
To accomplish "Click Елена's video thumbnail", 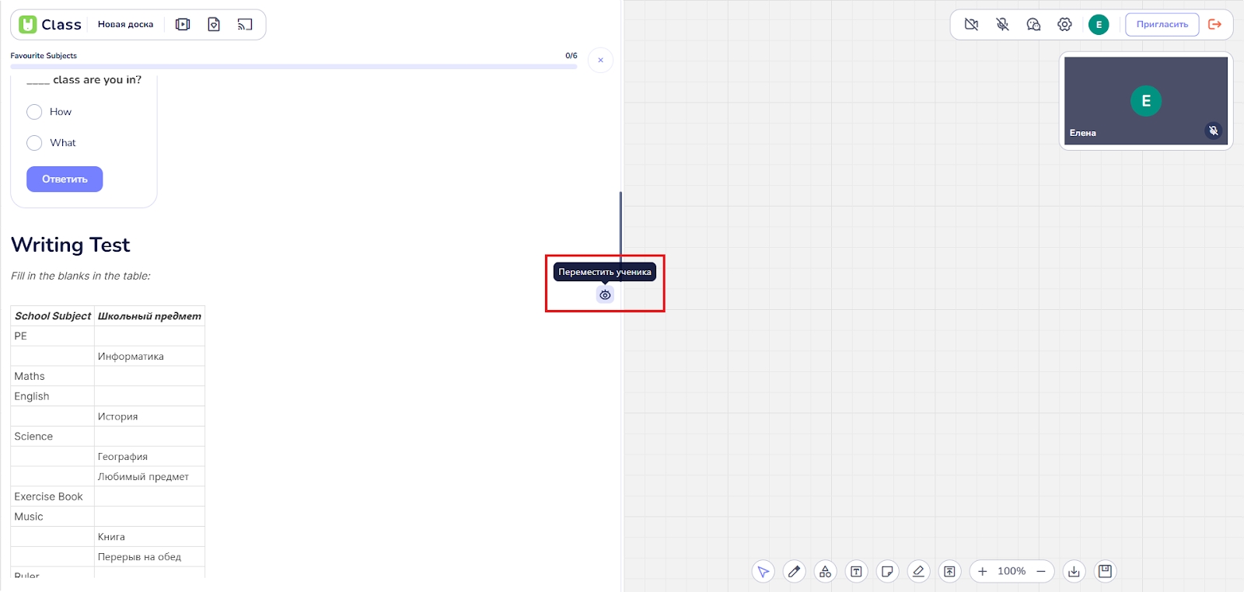I will tap(1145, 101).
